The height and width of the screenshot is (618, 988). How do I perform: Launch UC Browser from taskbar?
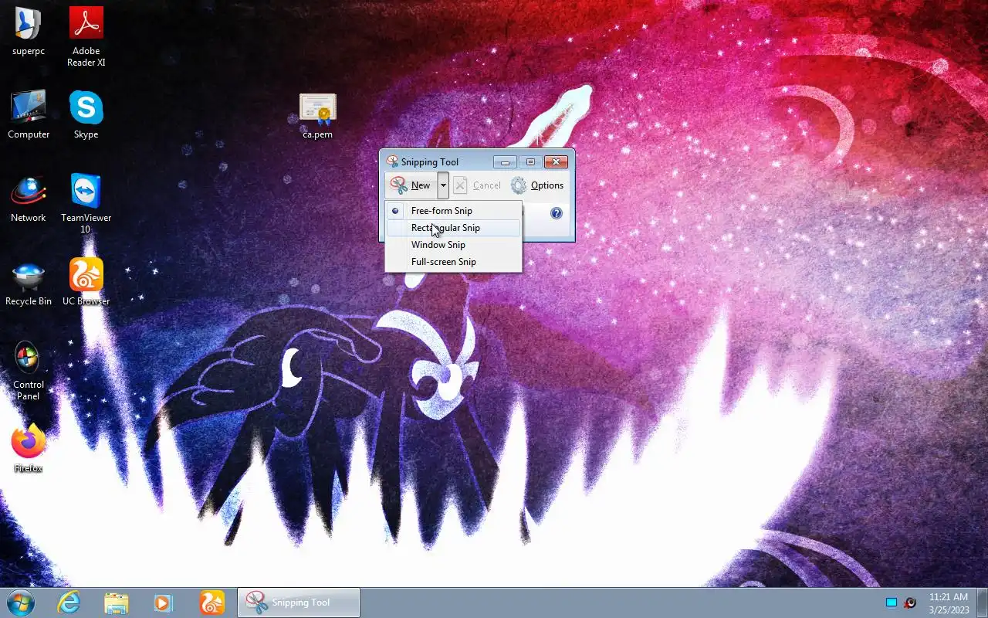pyautogui.click(x=211, y=603)
